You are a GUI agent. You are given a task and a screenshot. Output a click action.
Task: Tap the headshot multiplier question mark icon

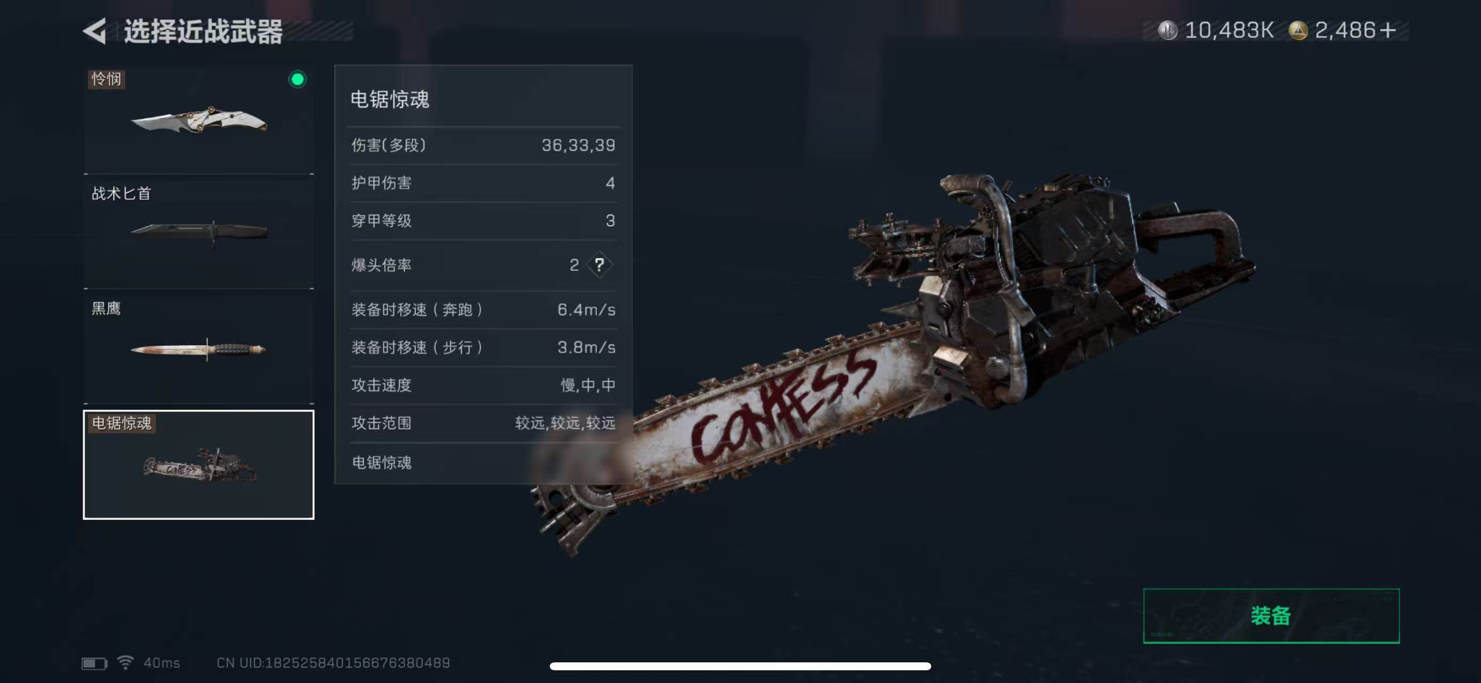pyautogui.click(x=599, y=265)
